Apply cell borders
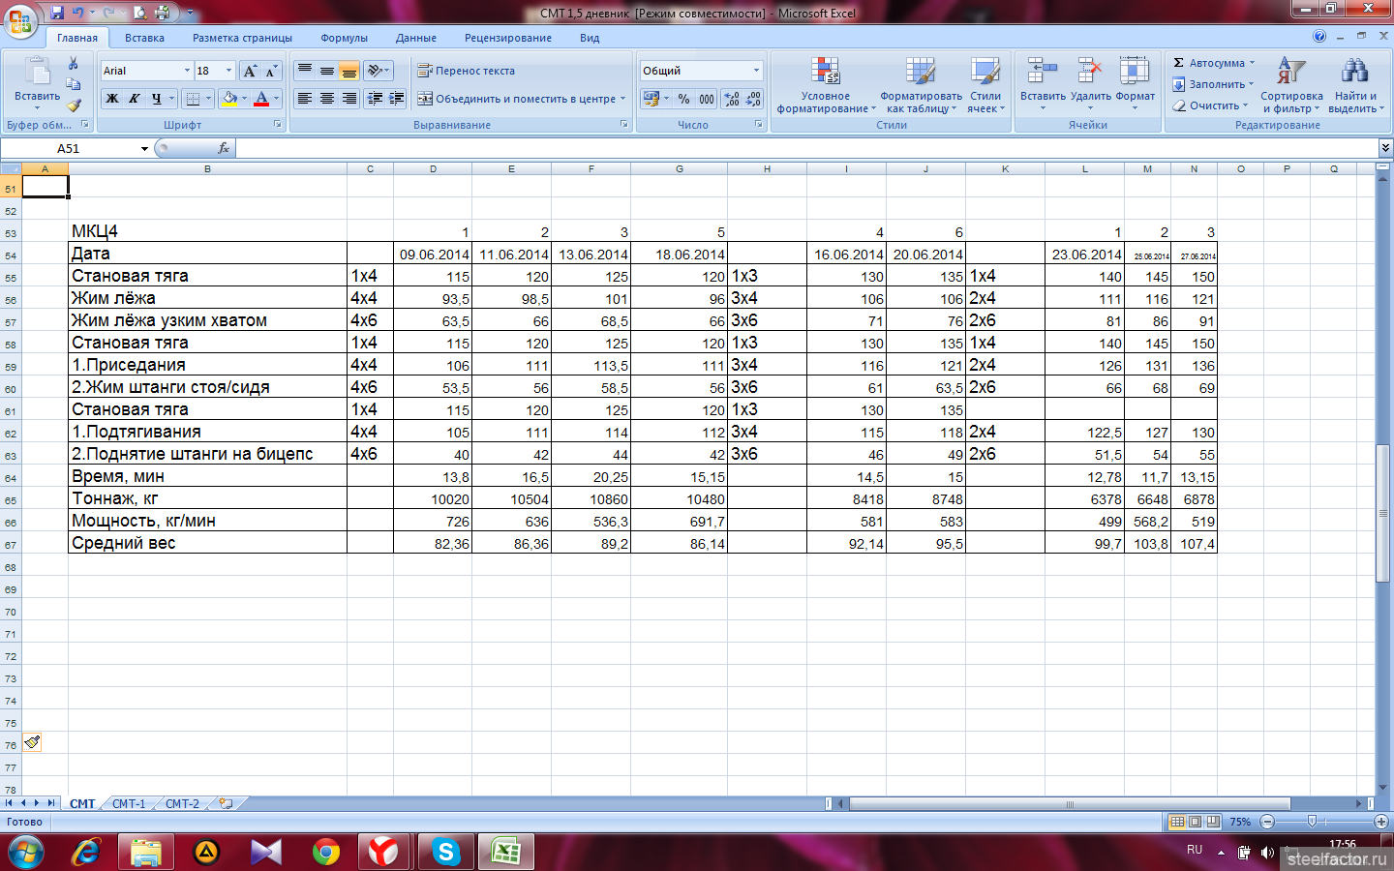 pyautogui.click(x=193, y=99)
